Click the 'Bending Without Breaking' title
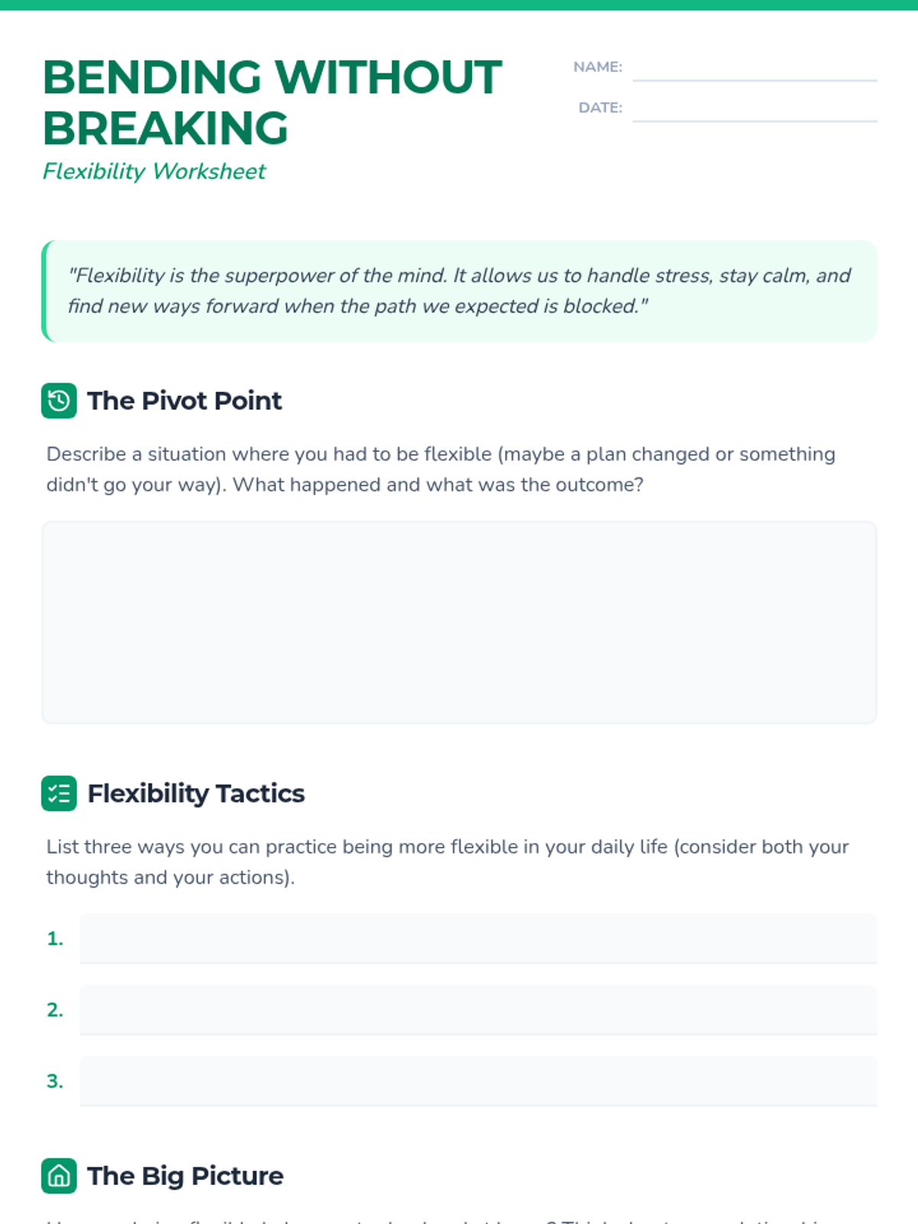Image resolution: width=918 pixels, height=1224 pixels. click(x=272, y=102)
